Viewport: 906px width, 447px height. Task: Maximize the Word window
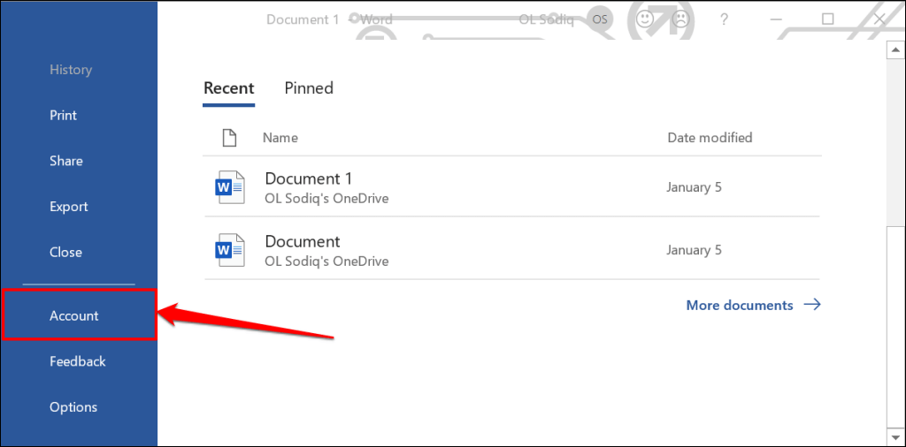click(827, 19)
